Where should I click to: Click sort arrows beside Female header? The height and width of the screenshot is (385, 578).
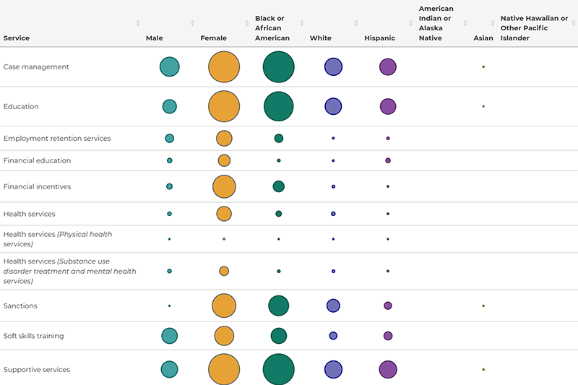[x=247, y=23]
